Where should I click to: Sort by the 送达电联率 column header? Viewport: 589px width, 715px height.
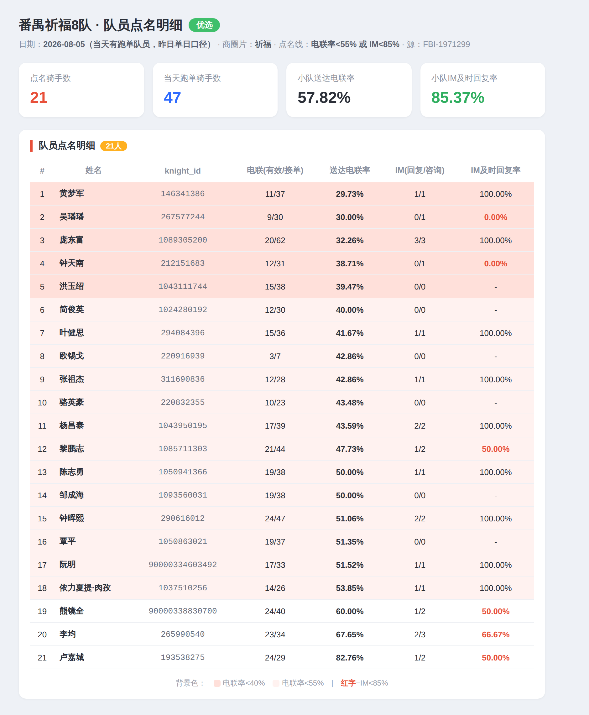point(349,170)
